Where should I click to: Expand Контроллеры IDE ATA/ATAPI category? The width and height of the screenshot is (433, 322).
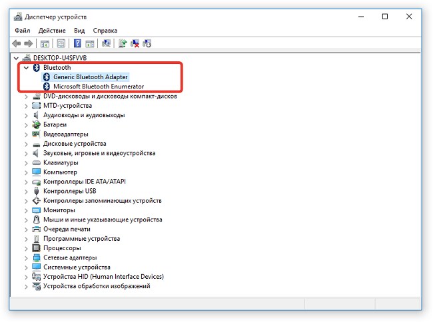pyautogui.click(x=26, y=182)
